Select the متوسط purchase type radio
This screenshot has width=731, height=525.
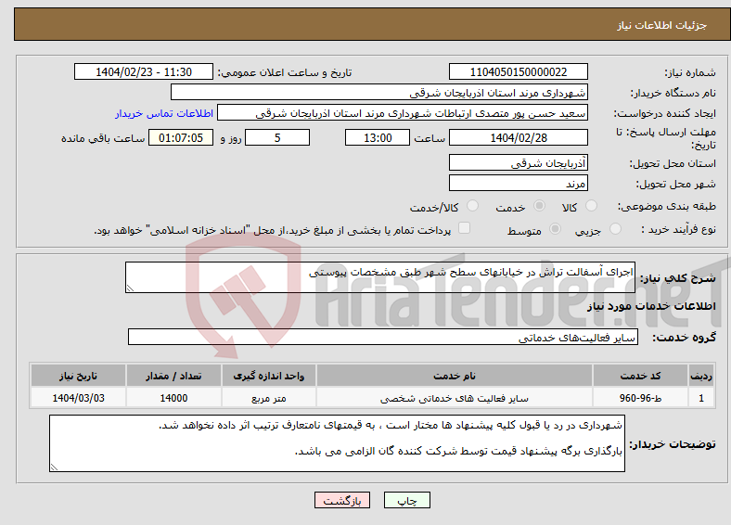click(x=555, y=228)
